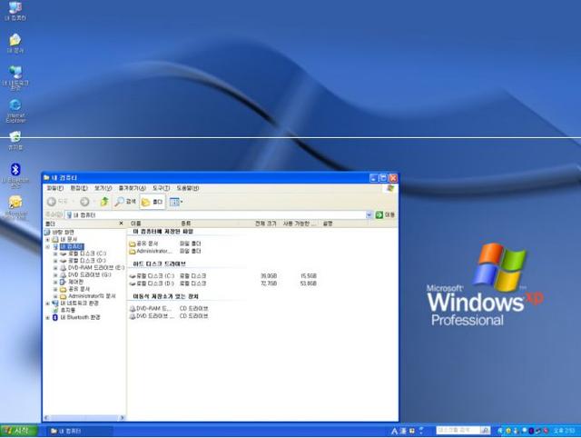Expand DVD Drive (G:) in folder tree
This screenshot has width=581, height=438.
[55, 274]
